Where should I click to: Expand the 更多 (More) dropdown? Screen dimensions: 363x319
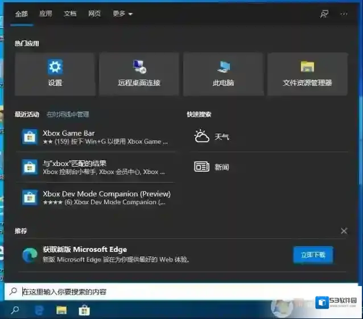(122, 14)
